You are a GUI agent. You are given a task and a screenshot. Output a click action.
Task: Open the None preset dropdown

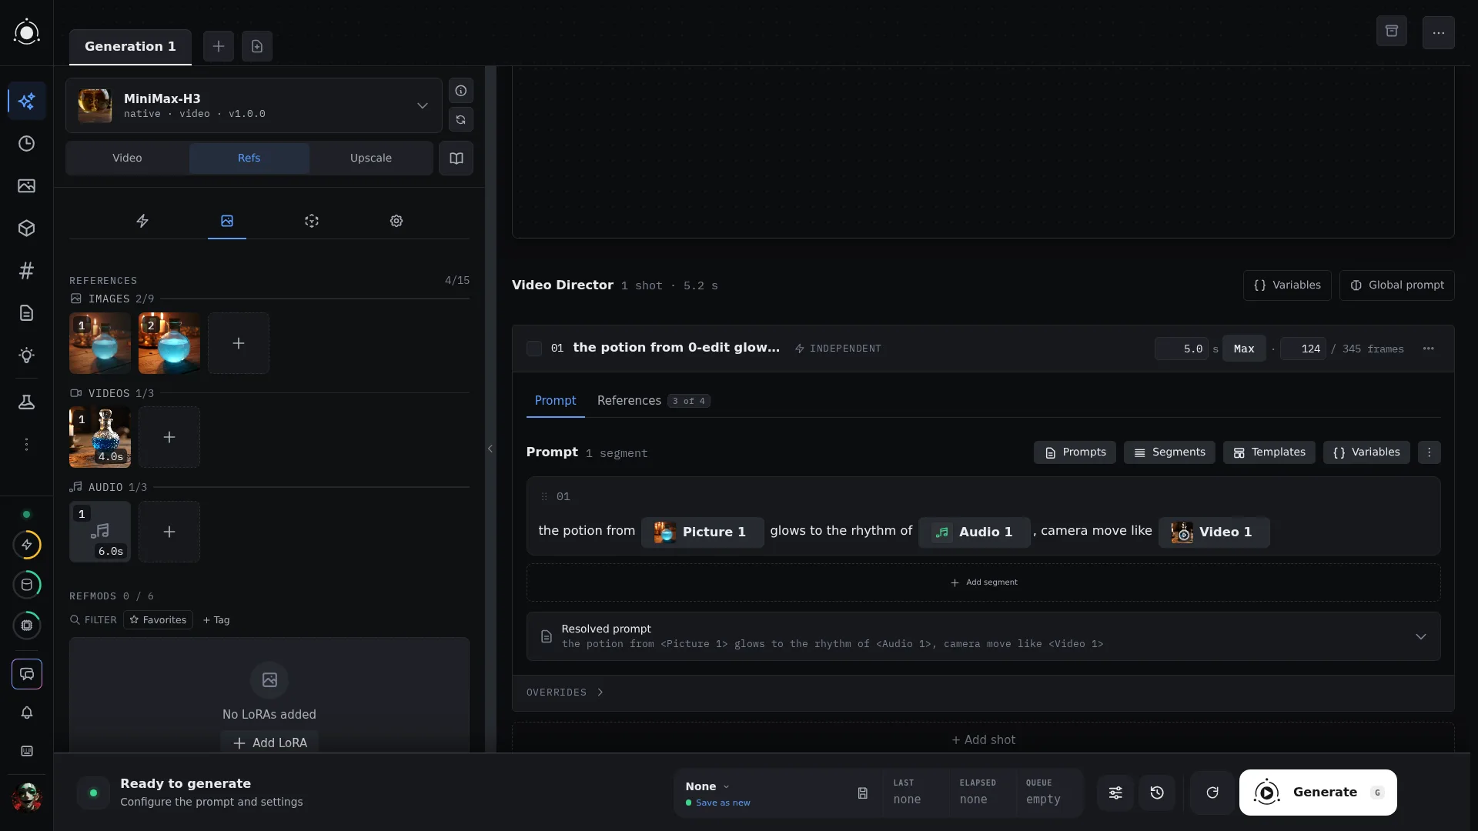[x=707, y=786]
